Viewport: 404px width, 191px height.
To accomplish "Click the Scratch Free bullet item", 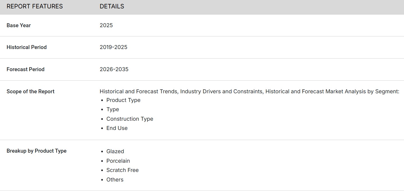I will coord(122,170).
